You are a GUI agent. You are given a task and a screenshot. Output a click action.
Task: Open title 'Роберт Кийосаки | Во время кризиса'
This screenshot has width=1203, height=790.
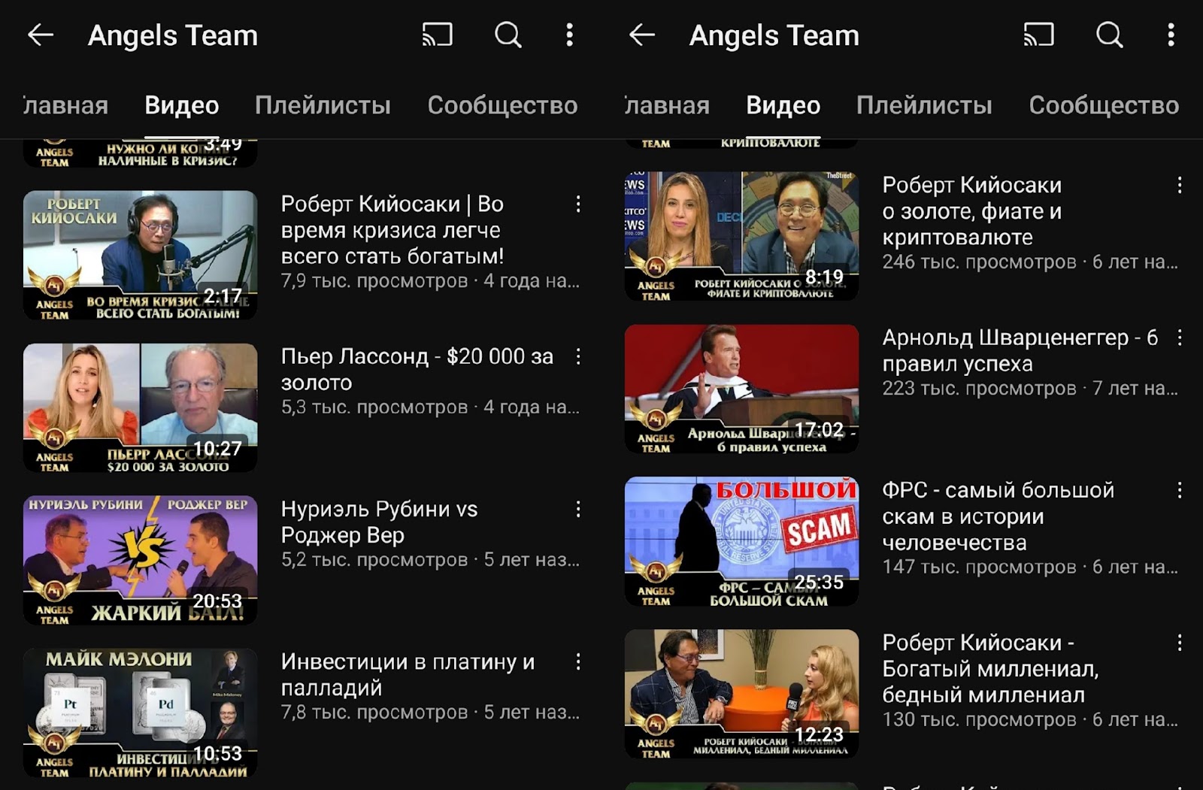click(x=392, y=230)
